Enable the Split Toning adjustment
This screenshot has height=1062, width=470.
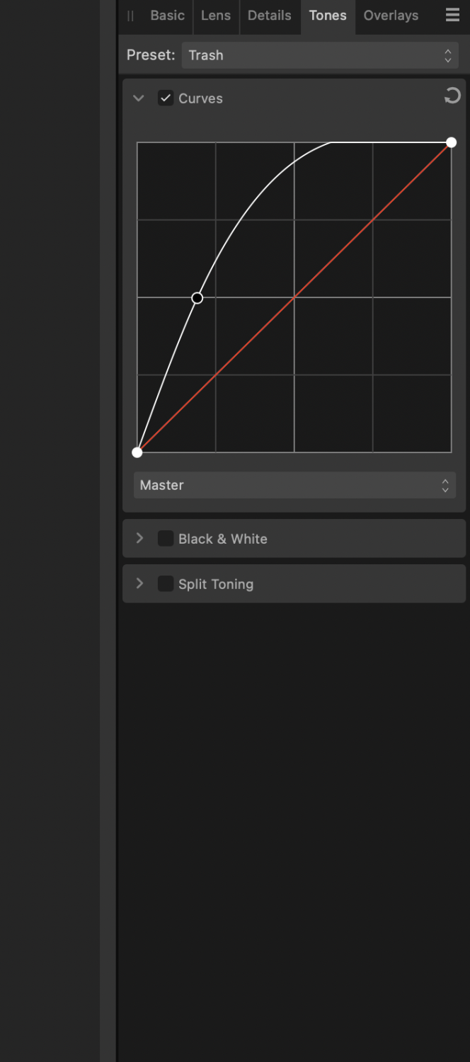pos(165,583)
